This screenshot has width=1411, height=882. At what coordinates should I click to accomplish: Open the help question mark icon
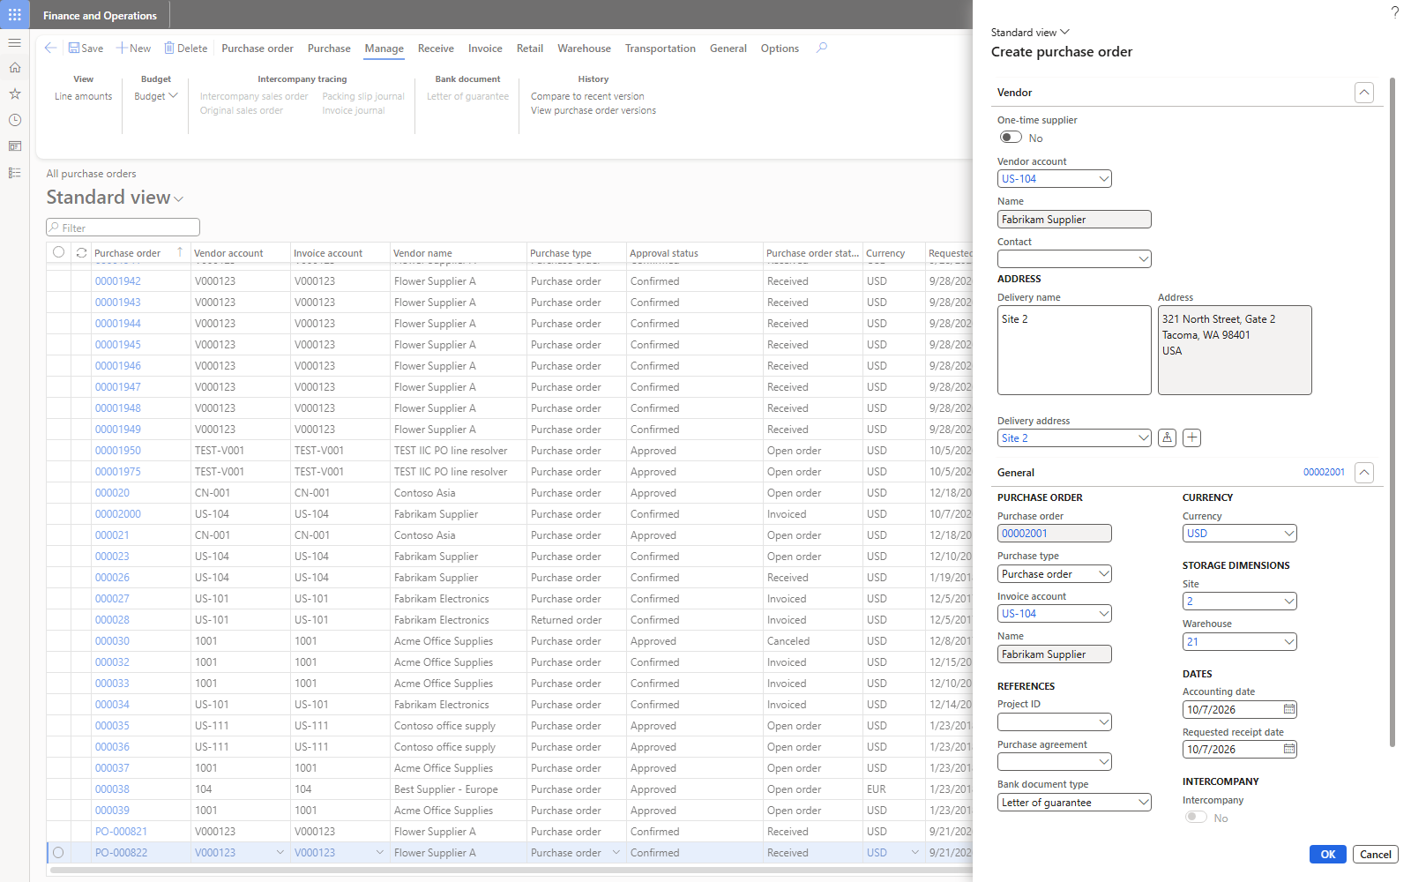point(1395,12)
